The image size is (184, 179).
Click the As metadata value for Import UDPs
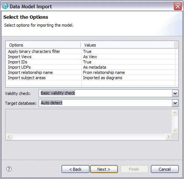(95, 67)
